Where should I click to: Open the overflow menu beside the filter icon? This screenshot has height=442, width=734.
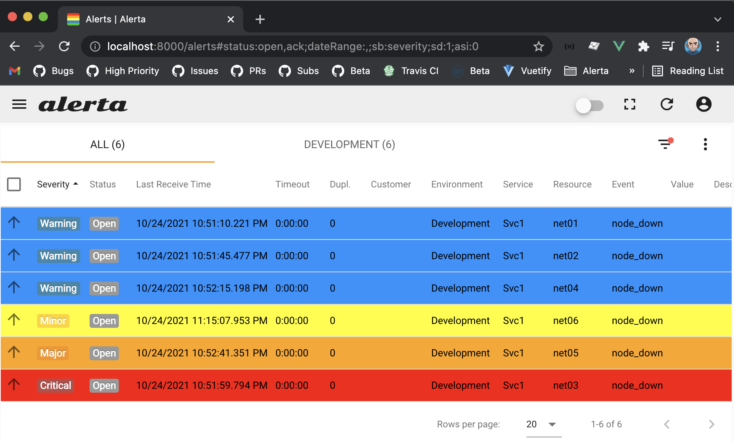(705, 144)
